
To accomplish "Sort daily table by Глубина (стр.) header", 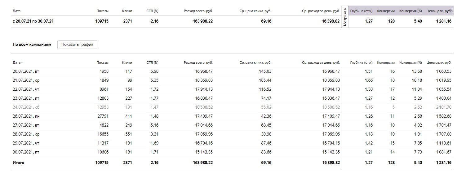I will tap(361, 63).
